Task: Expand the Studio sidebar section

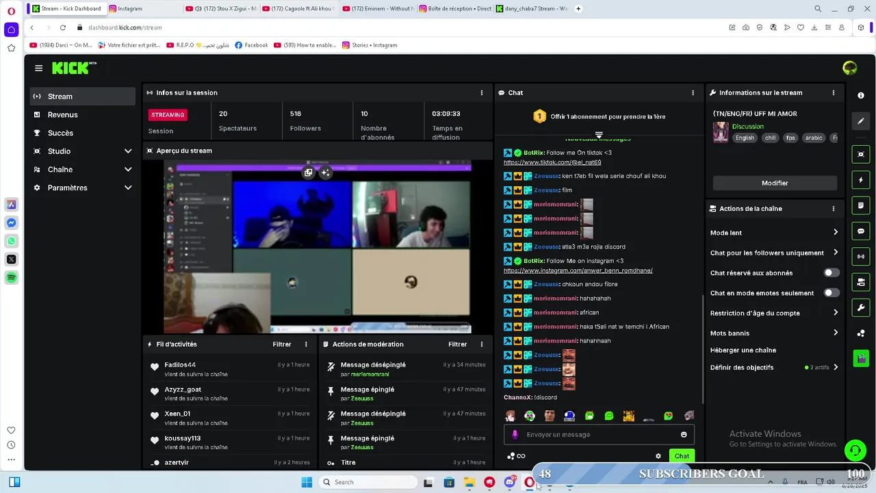Action: point(128,151)
